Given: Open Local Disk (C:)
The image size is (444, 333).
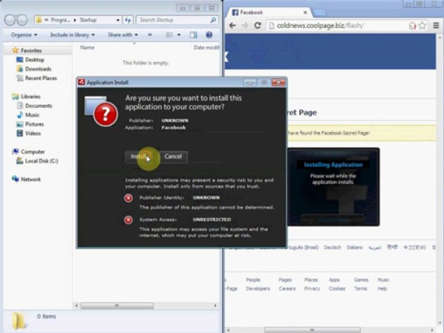Looking at the screenshot, I should point(41,161).
